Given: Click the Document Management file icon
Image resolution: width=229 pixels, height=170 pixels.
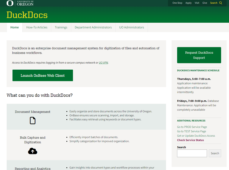Looking at the screenshot, I should pos(33,120).
